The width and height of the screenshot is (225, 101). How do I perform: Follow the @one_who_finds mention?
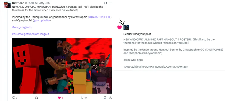coord(22,27)
